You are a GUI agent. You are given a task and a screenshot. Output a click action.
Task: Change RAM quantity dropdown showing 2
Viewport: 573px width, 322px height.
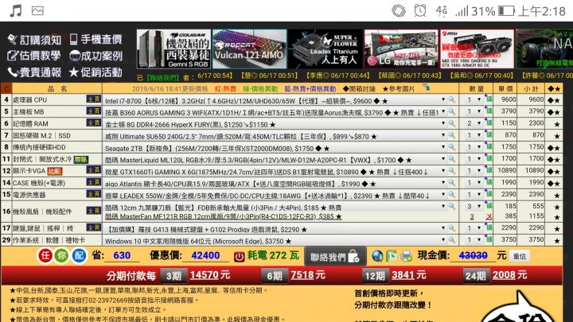click(x=474, y=123)
